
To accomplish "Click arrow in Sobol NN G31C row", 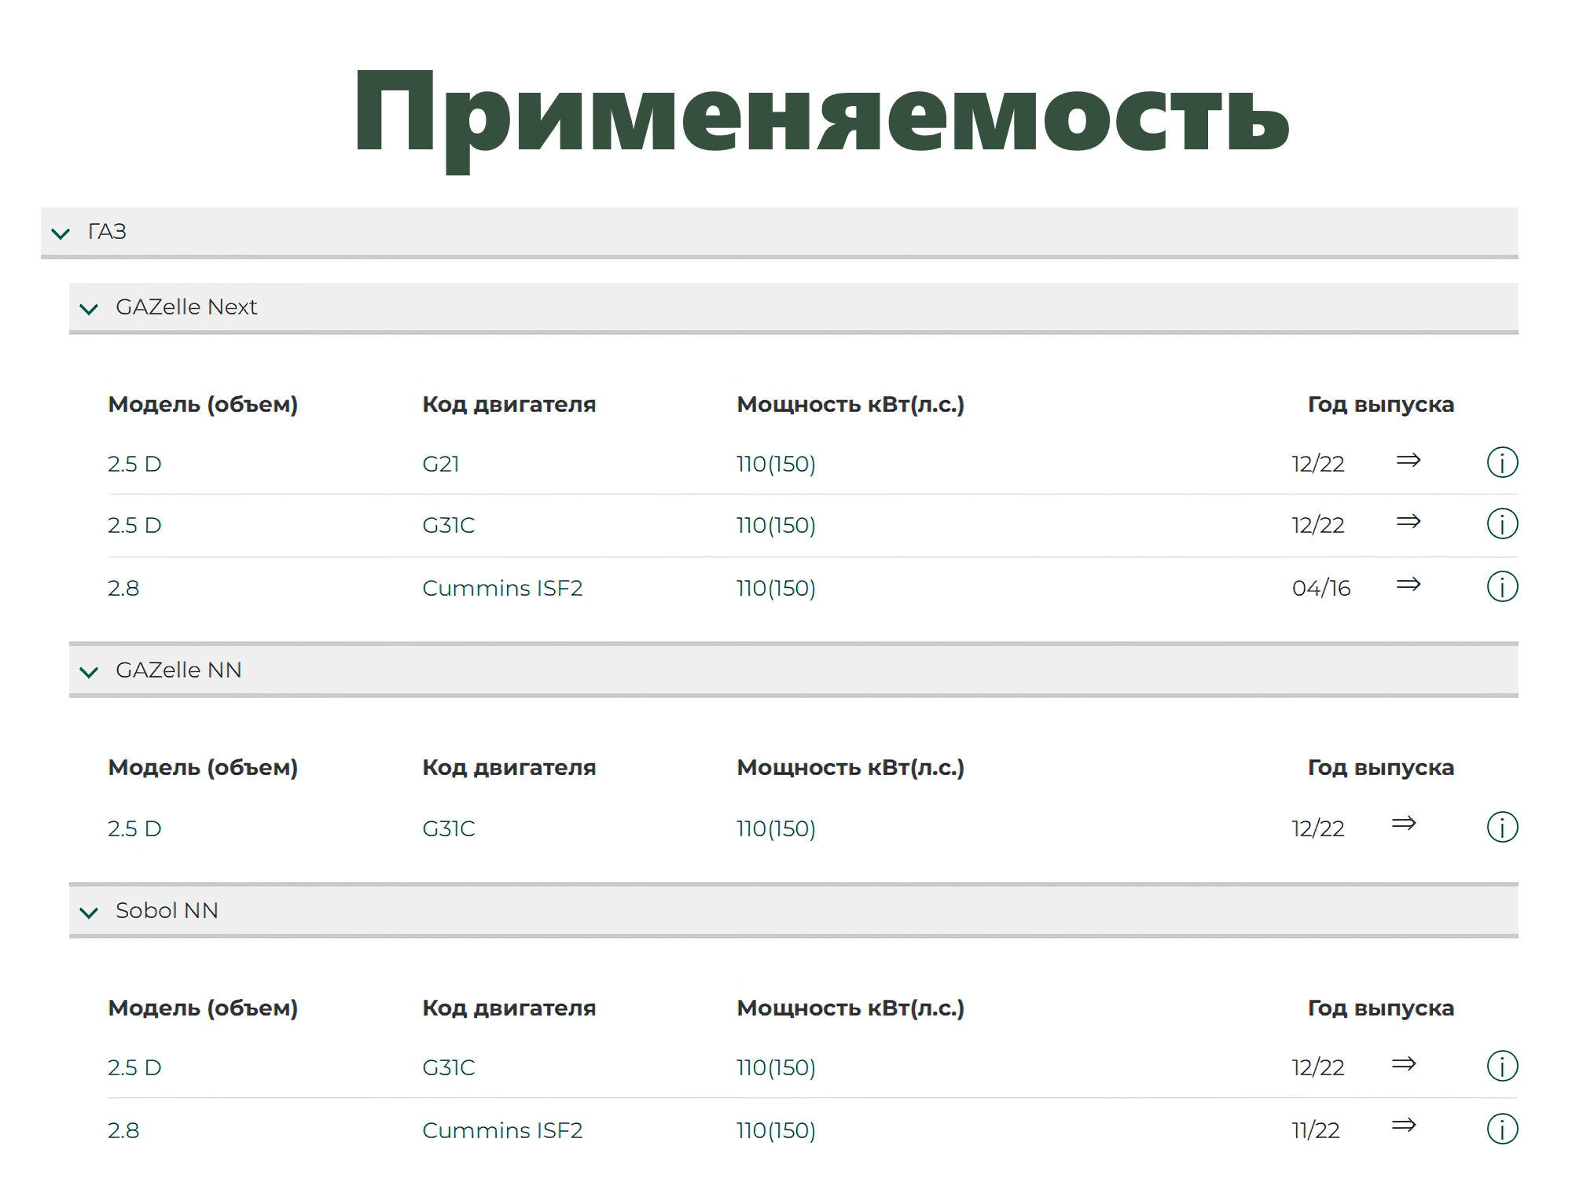I will pyautogui.click(x=1404, y=1063).
